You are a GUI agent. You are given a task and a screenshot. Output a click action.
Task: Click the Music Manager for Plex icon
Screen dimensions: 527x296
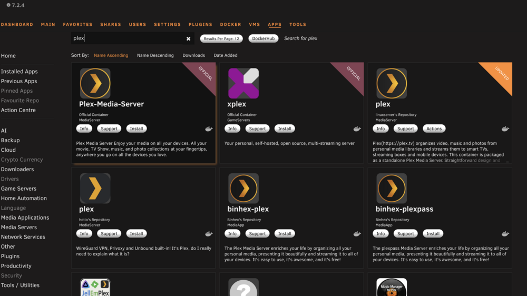(x=392, y=287)
